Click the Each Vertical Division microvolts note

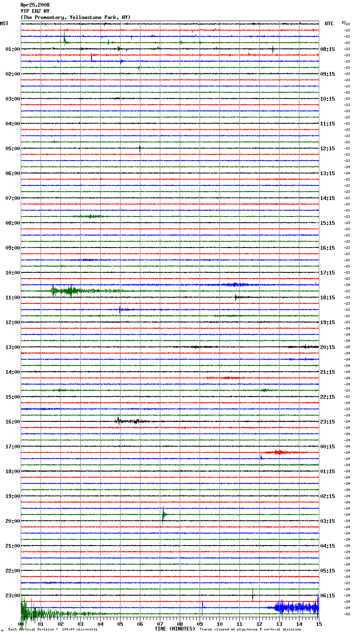(53, 630)
